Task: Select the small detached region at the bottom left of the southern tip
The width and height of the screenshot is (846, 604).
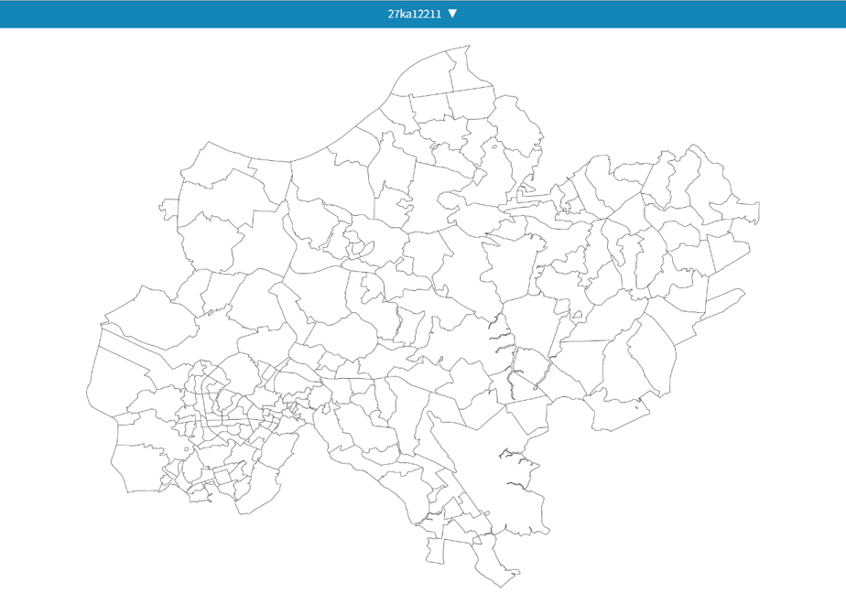Action: tap(435, 551)
